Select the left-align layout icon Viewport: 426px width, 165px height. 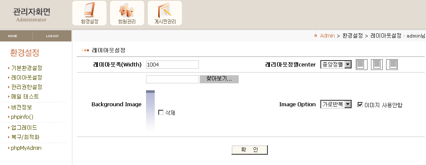point(361,64)
